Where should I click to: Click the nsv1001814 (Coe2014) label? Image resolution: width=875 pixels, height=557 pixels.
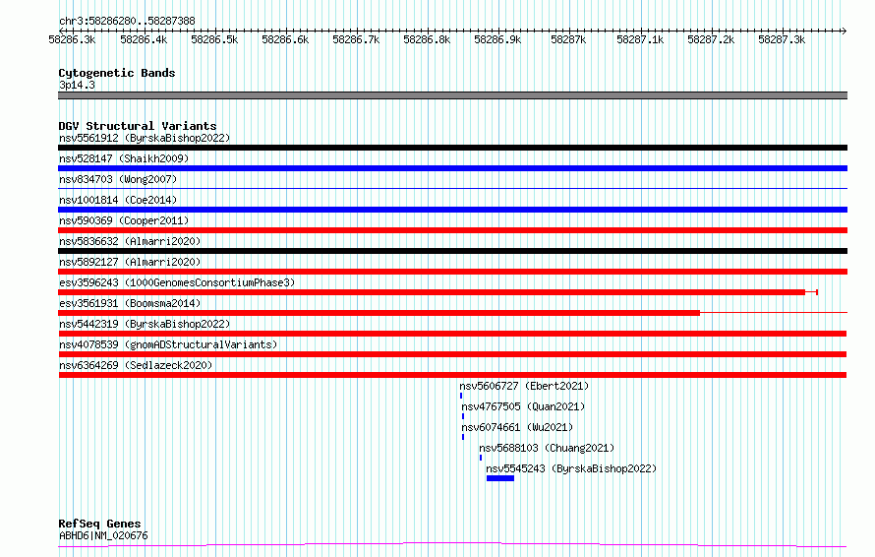118,200
